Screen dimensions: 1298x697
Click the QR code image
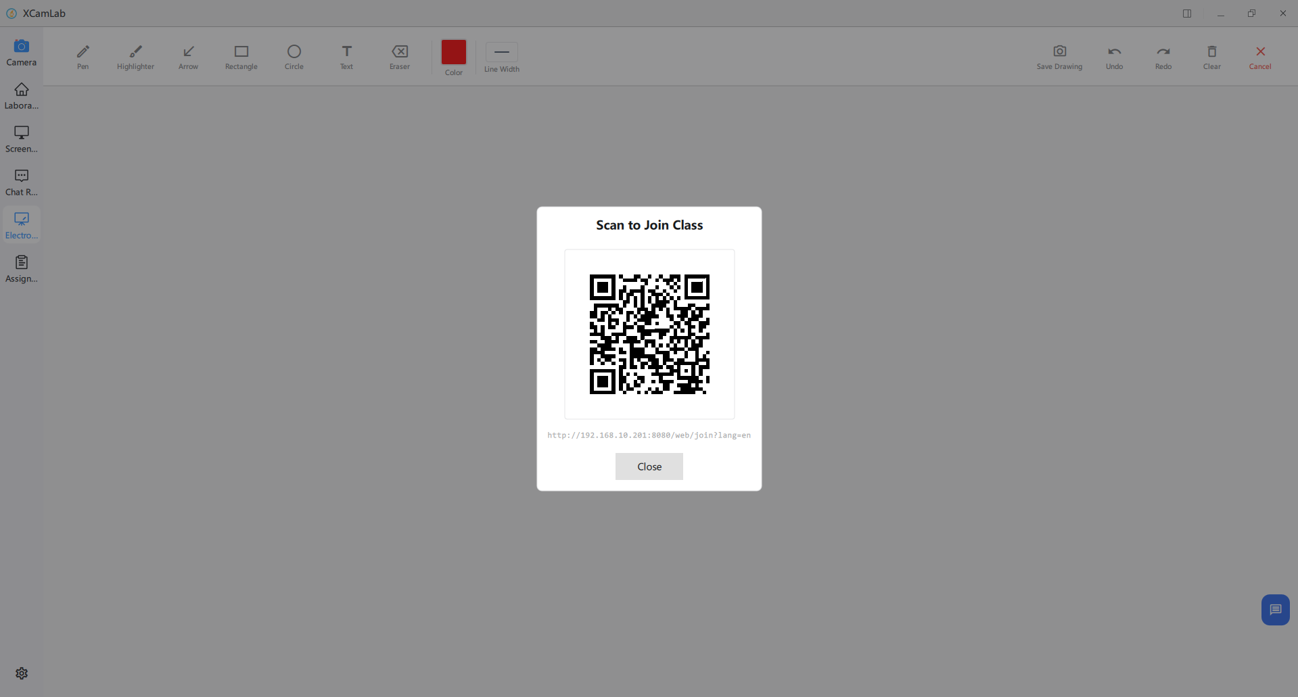(649, 334)
